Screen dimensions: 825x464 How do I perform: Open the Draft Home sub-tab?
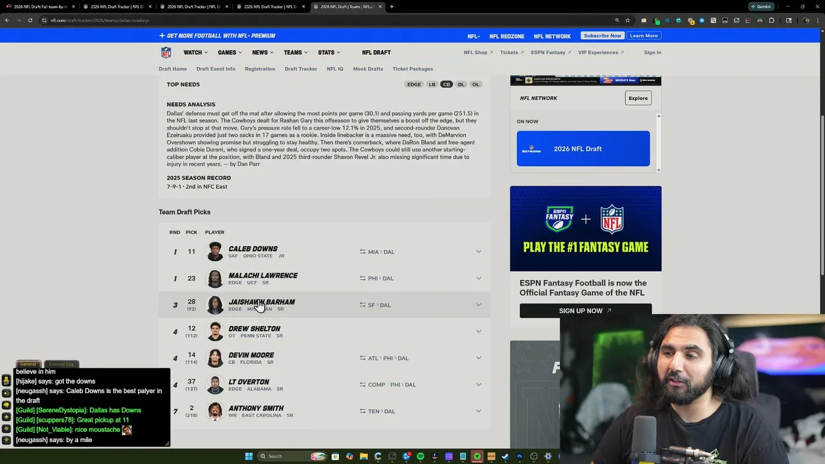click(173, 69)
